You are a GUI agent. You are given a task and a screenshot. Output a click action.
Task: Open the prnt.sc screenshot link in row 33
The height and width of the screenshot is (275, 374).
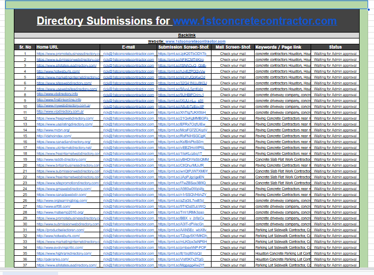(182, 242)
